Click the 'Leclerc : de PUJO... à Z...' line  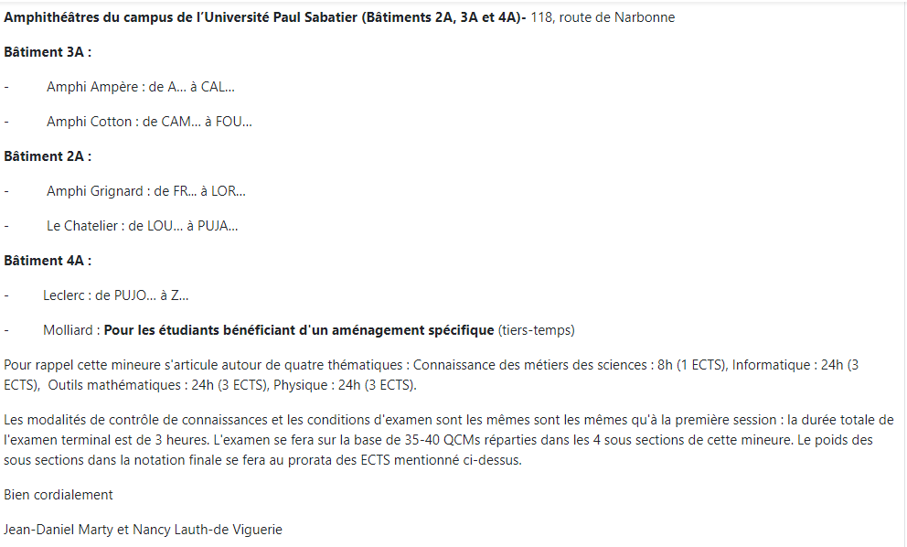point(115,295)
